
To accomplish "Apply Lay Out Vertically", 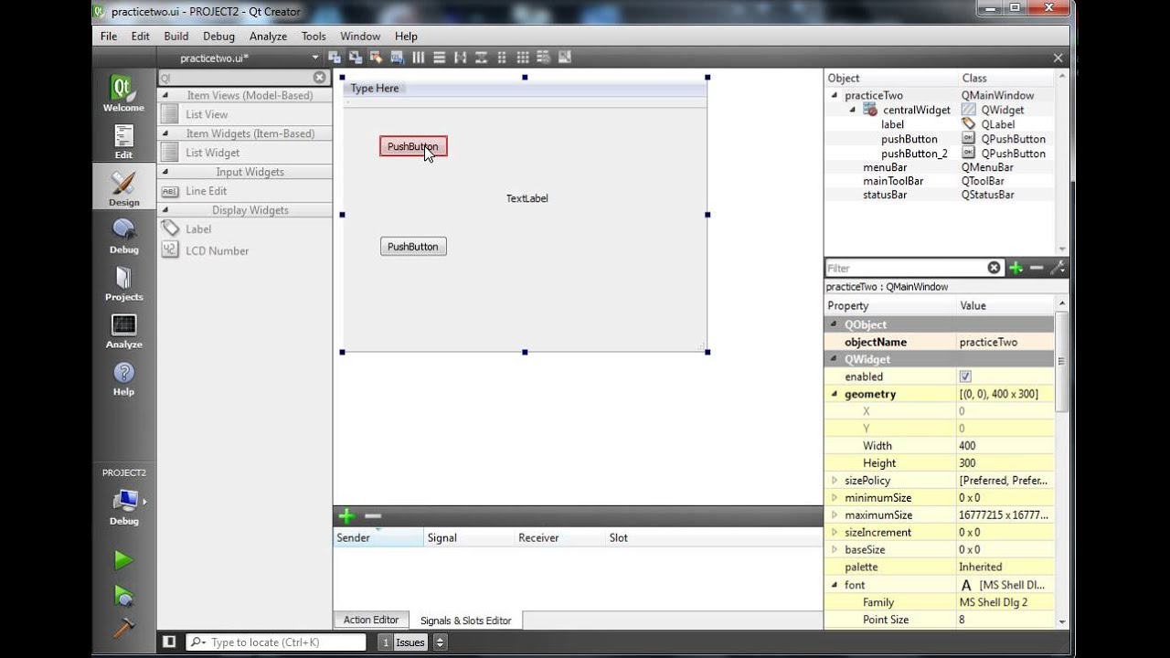I will [440, 58].
